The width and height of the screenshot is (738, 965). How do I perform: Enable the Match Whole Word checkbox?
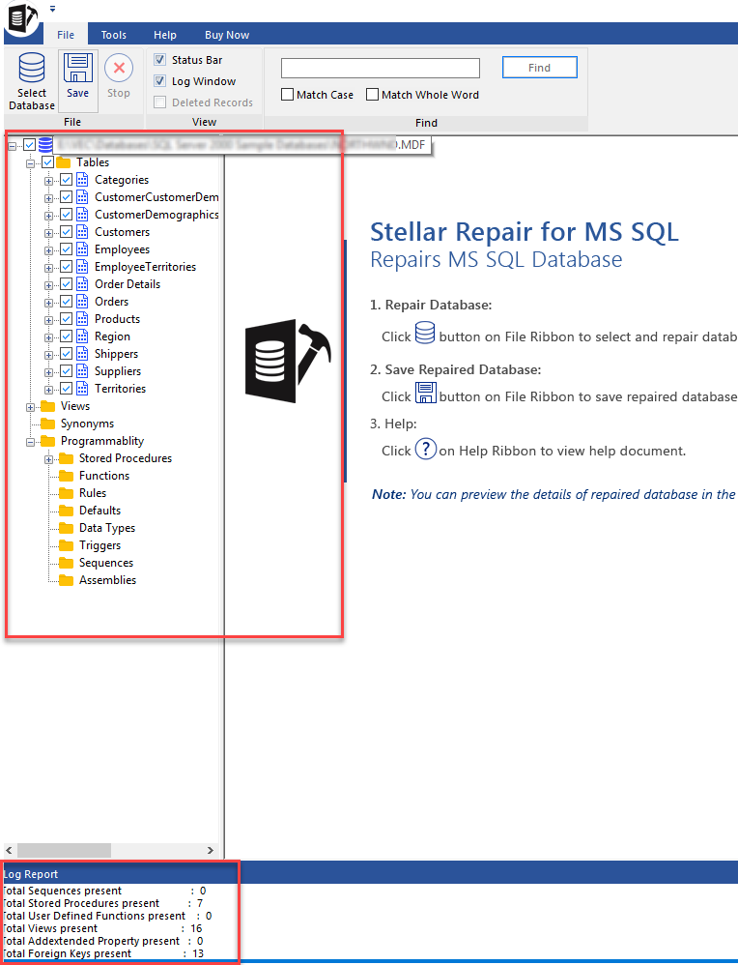pos(372,95)
